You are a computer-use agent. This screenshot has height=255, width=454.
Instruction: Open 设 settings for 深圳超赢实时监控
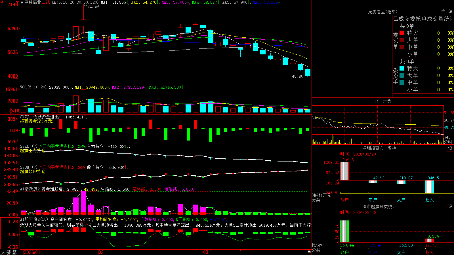(x=450, y=148)
